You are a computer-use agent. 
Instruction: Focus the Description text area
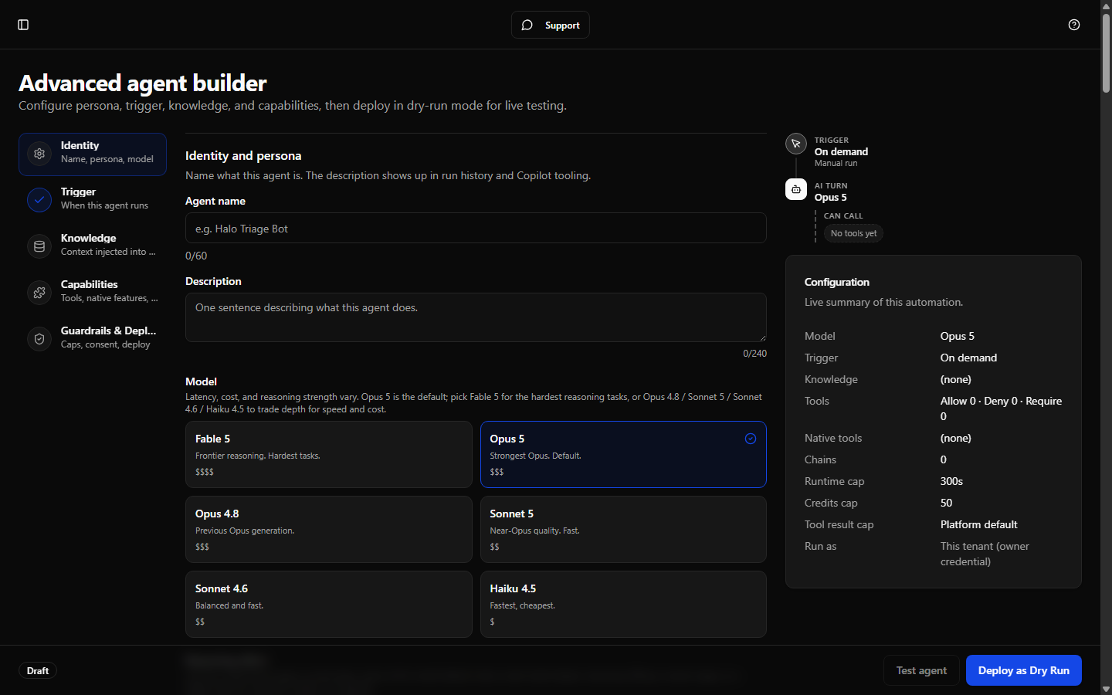[x=476, y=317]
